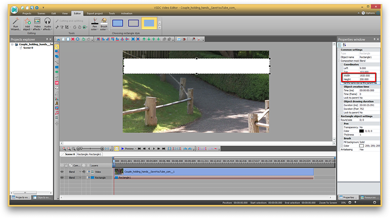The image size is (390, 218).
Task: Click the plus button of timeline zoom slider
Action: (x=102, y=148)
